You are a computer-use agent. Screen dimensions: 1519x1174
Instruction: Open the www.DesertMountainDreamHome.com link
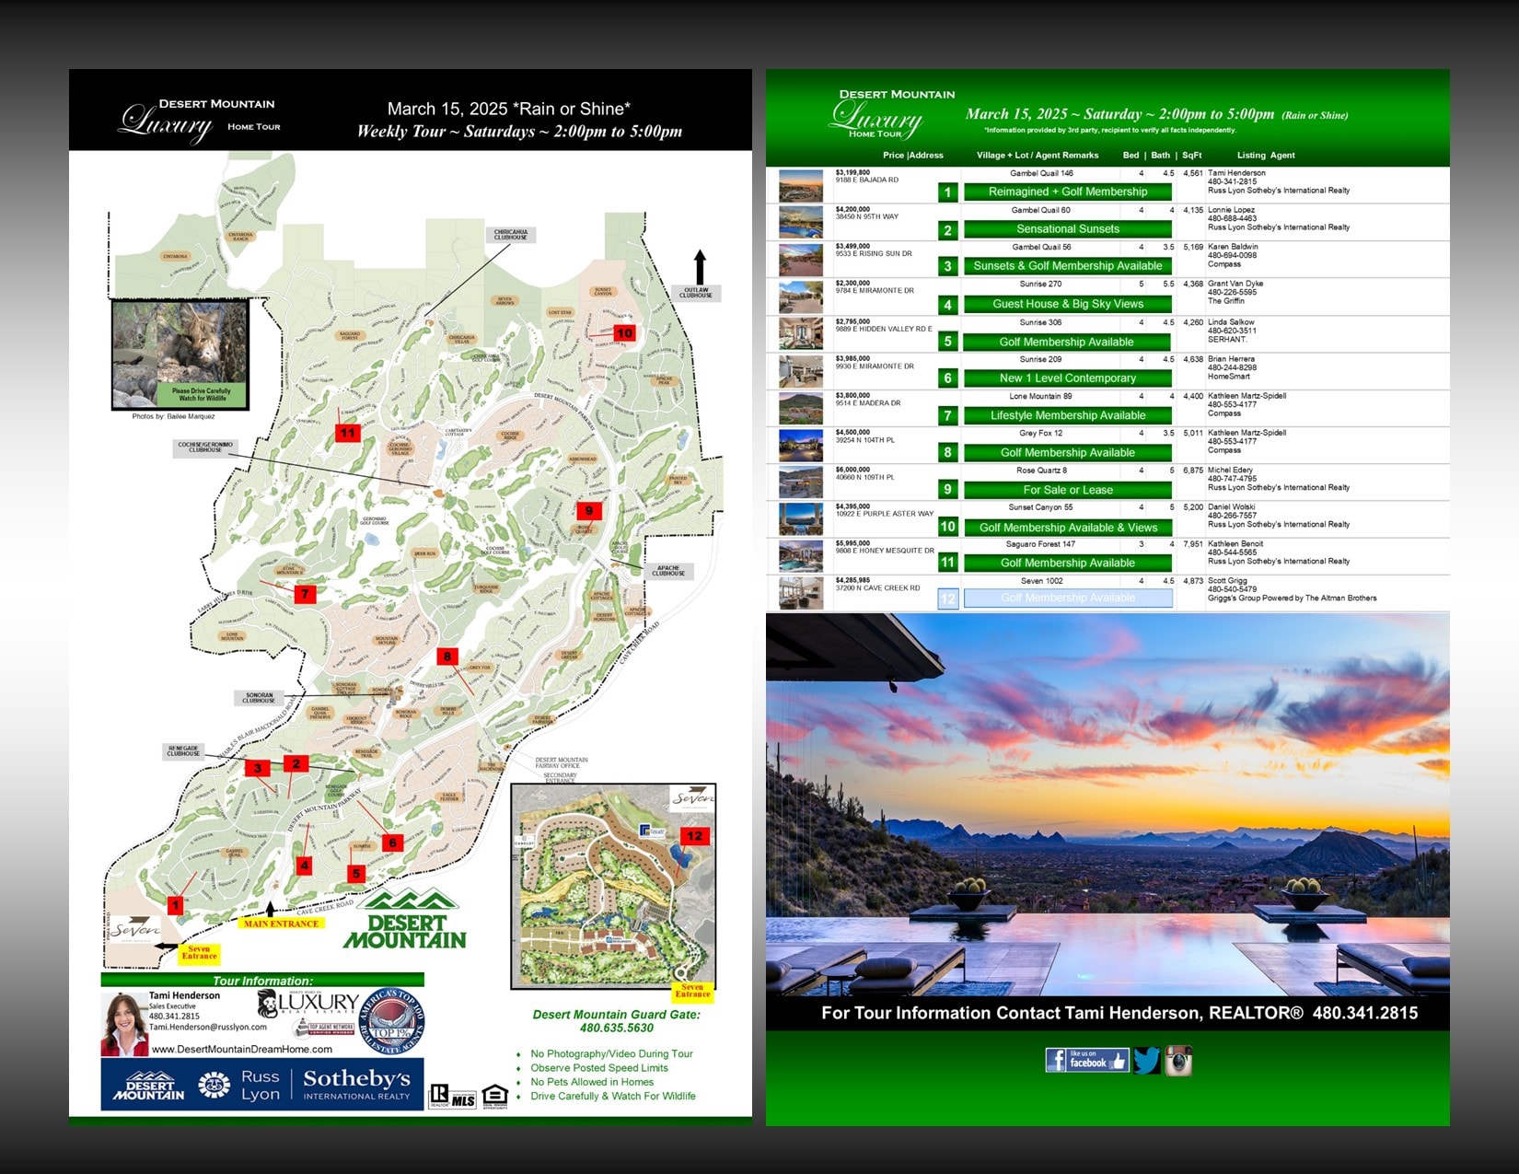241,1049
